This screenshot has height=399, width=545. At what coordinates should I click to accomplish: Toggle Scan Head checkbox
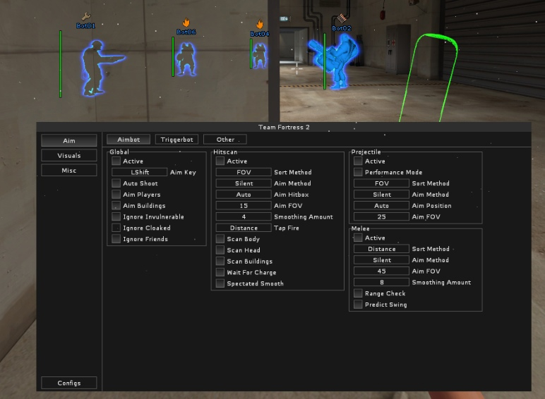(x=220, y=250)
